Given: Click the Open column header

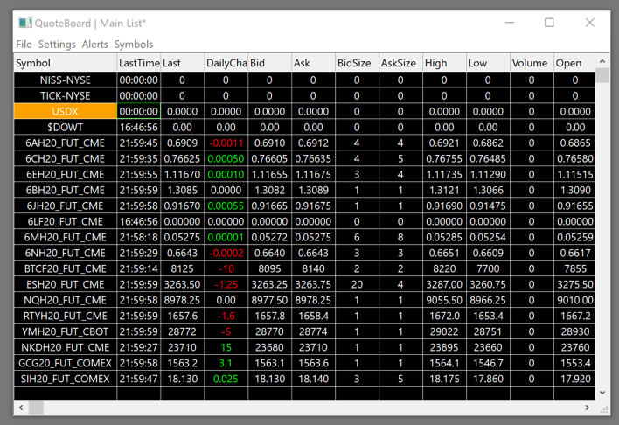Looking at the screenshot, I should coord(574,63).
